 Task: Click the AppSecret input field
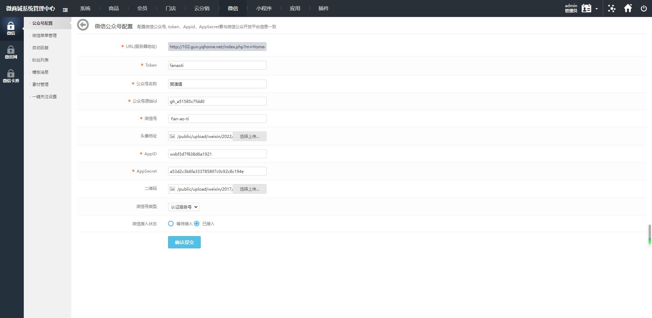click(x=217, y=171)
